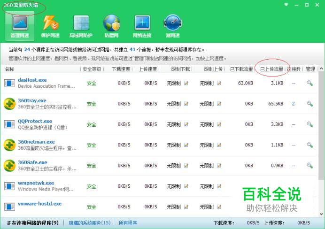
Task: Click 65.5KB uploaded value for 360tray.exe
Action: pos(276,104)
